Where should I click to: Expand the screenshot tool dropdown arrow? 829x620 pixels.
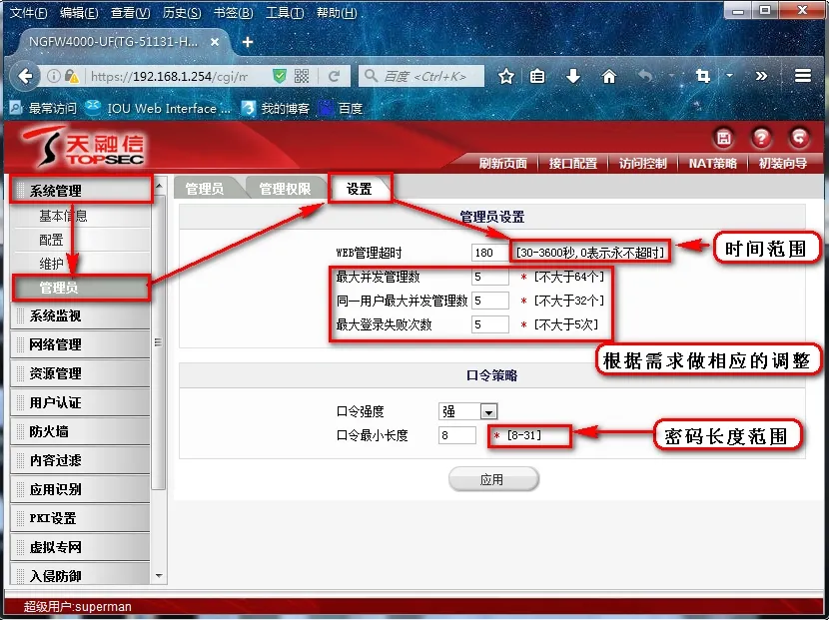pyautogui.click(x=729, y=76)
